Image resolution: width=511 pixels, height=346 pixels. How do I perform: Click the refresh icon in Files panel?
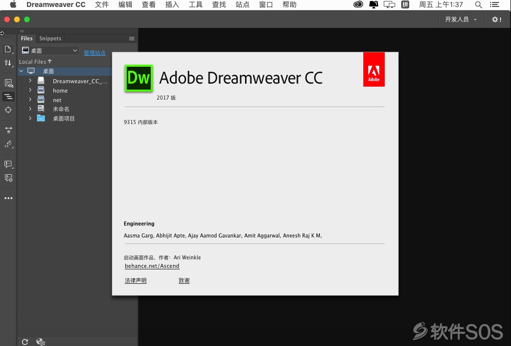(x=25, y=342)
